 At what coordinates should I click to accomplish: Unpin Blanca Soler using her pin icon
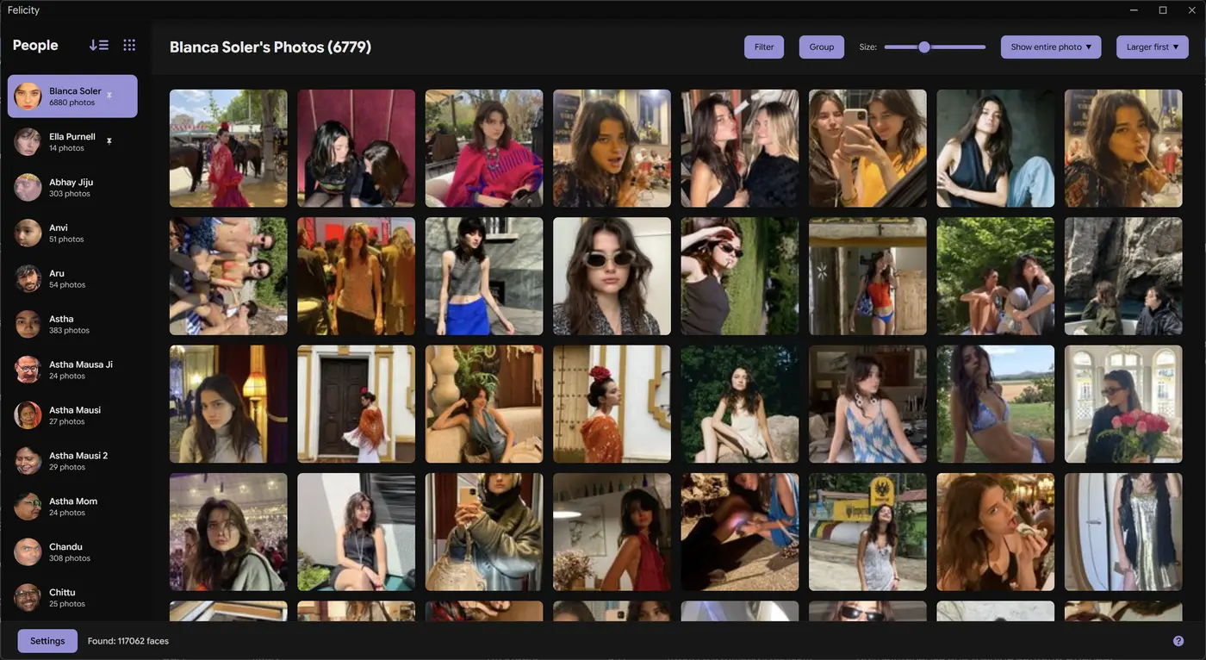[109, 95]
